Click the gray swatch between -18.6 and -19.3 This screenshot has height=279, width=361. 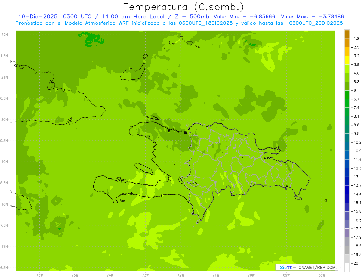347,250
